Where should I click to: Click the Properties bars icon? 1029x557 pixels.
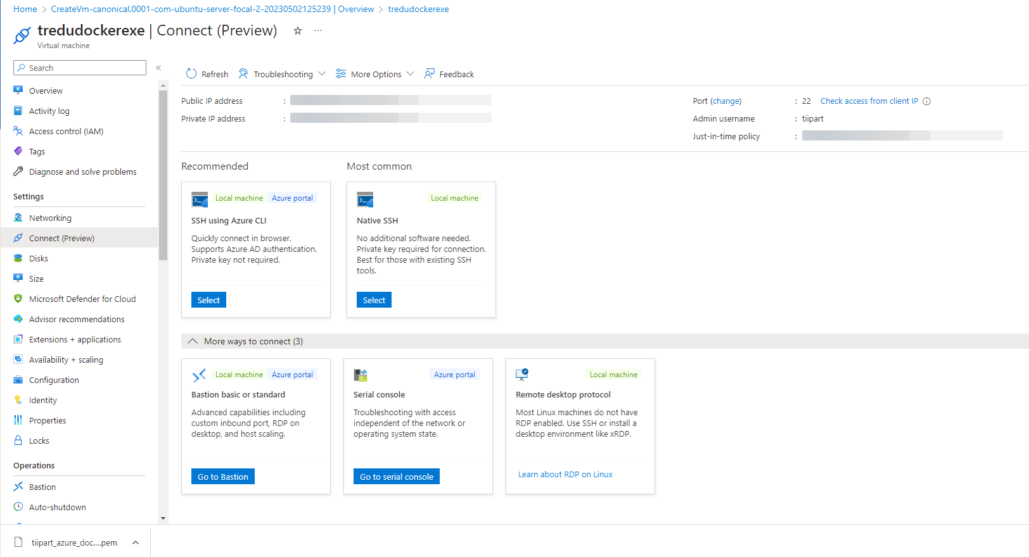[x=18, y=420]
